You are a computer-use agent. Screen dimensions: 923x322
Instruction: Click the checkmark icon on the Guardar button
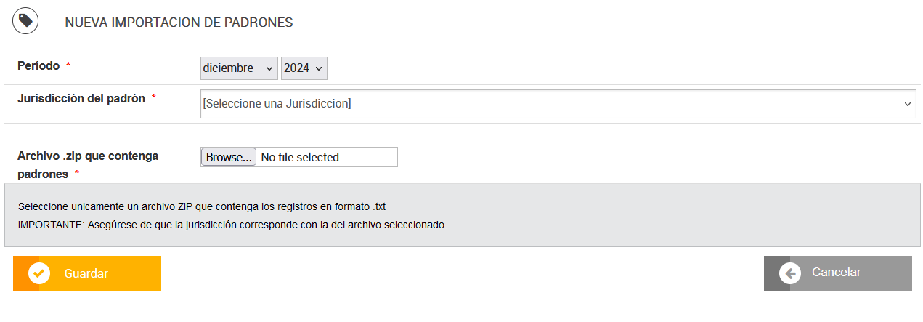[x=38, y=273]
